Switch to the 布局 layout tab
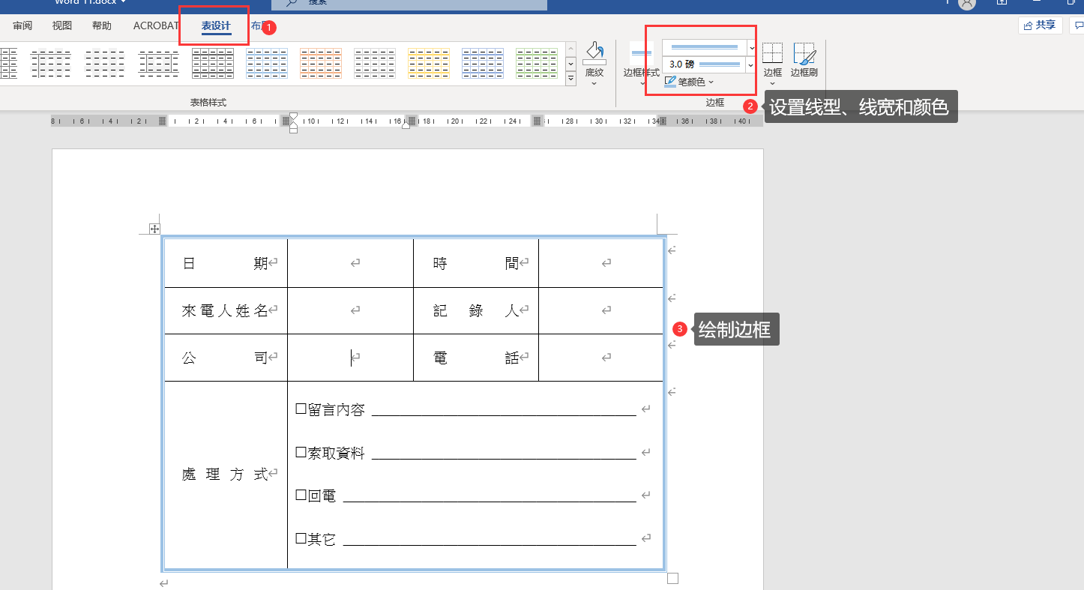This screenshot has width=1084, height=590. pyautogui.click(x=259, y=26)
